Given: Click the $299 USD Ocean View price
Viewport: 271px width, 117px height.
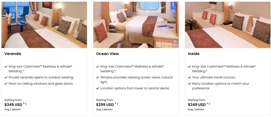Looking at the screenshot, I should [105, 105].
